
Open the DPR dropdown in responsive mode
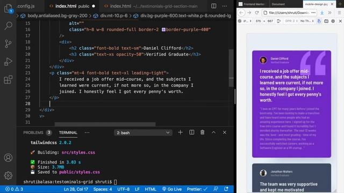click(x=291, y=21)
